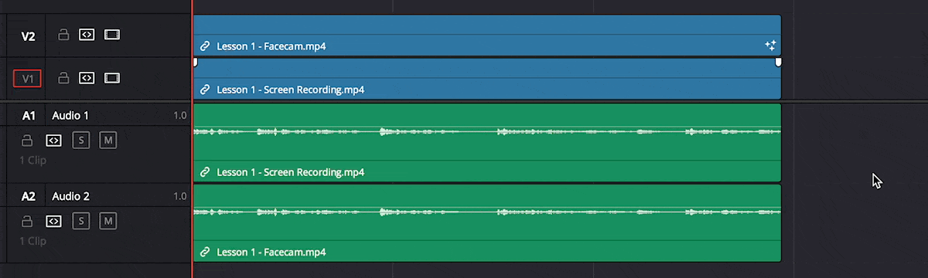Click link icon on Screen Recording video clip

(205, 90)
